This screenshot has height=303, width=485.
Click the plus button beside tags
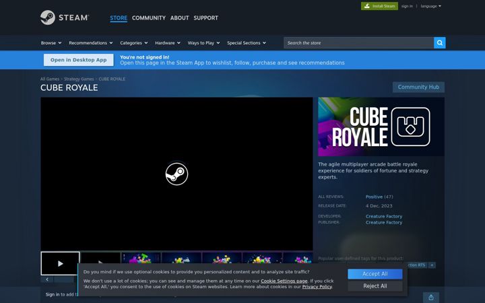coord(432,265)
